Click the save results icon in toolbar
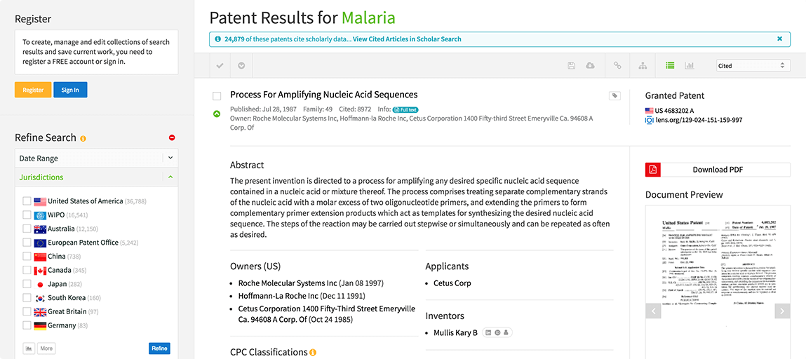Screen dimensions: 806x359 (x=572, y=66)
